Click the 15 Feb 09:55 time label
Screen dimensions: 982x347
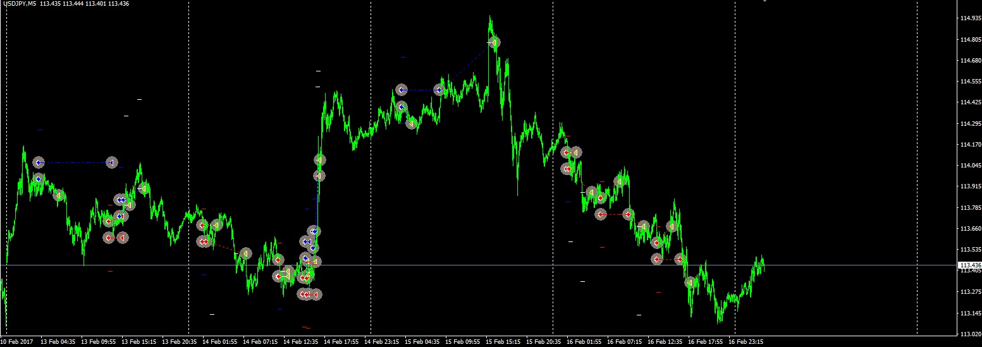(x=463, y=341)
